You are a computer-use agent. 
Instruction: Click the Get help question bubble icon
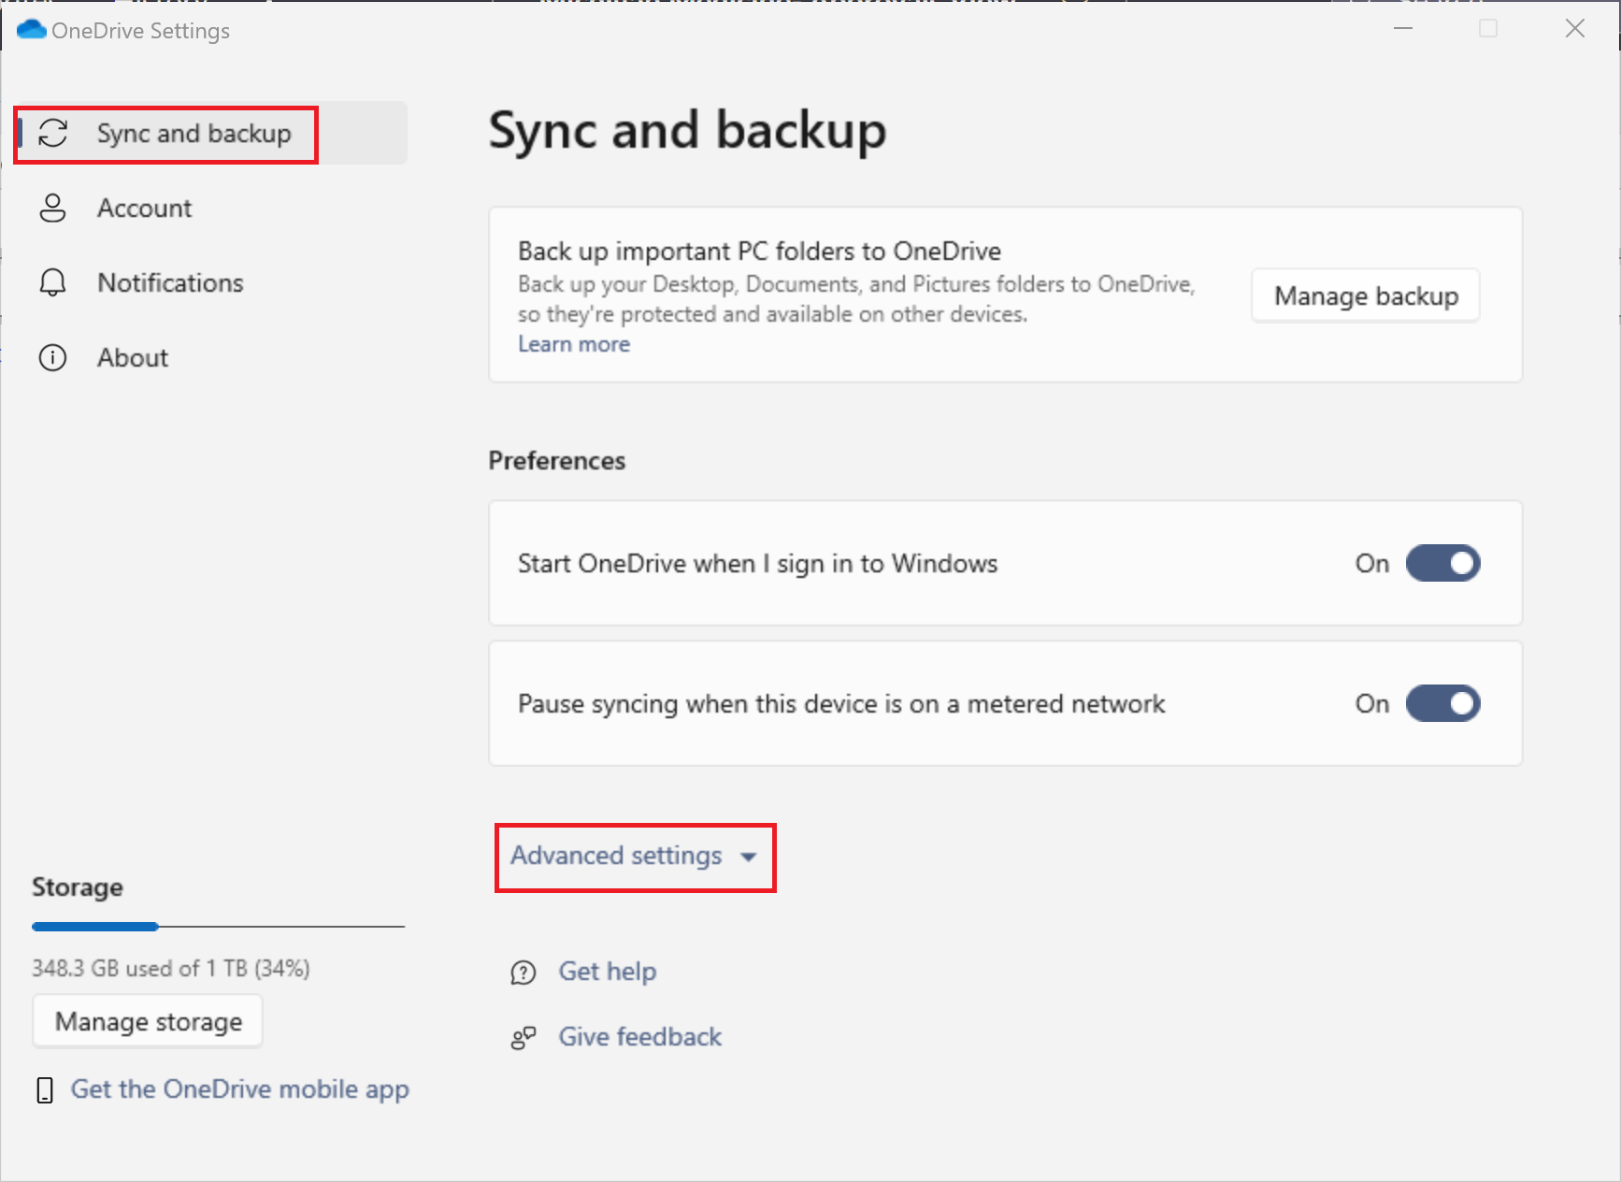pos(524,973)
